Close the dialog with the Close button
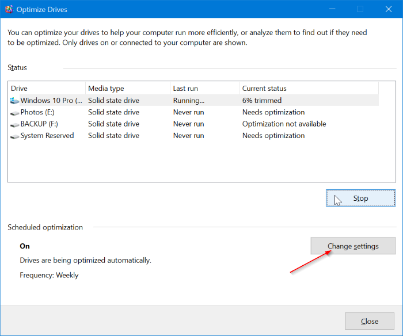Screen dimensions: 403x336 (369, 321)
